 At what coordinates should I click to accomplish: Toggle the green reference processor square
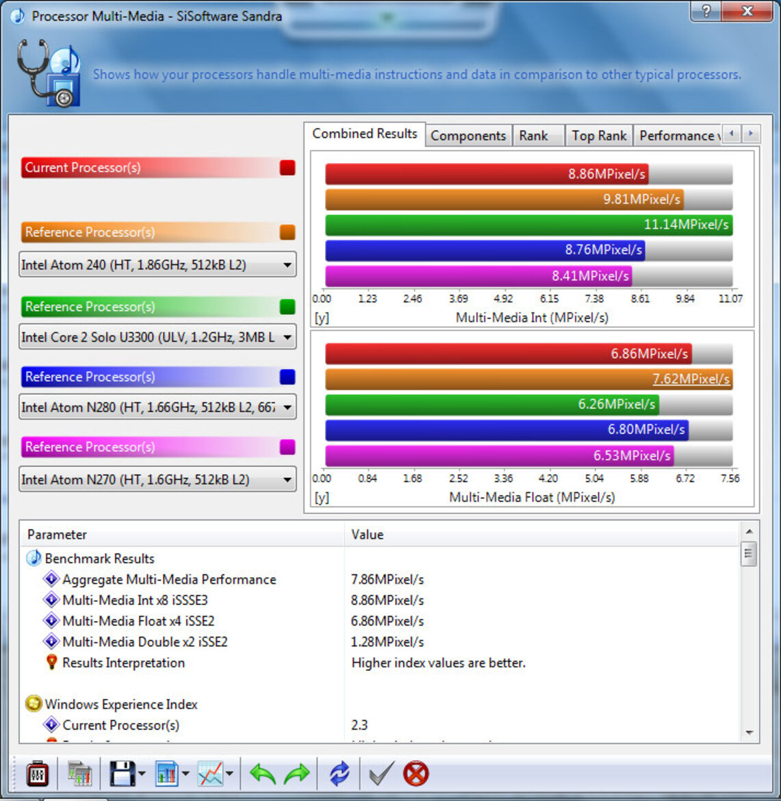pyautogui.click(x=287, y=307)
